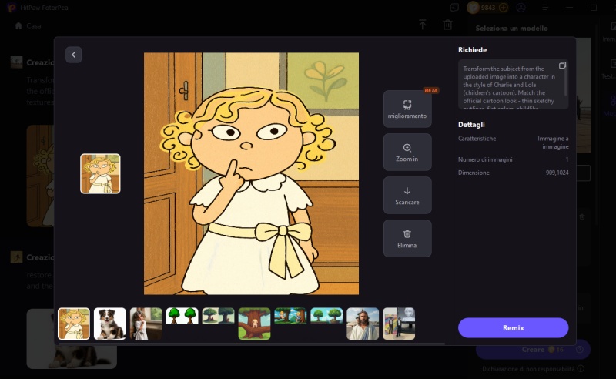
Task: Select the blue-sky trees thumbnail
Action: tap(326, 316)
